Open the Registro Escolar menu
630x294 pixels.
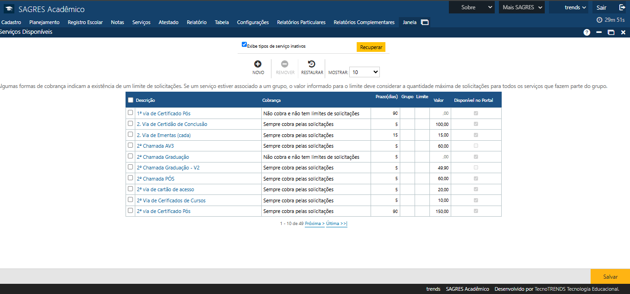point(85,22)
